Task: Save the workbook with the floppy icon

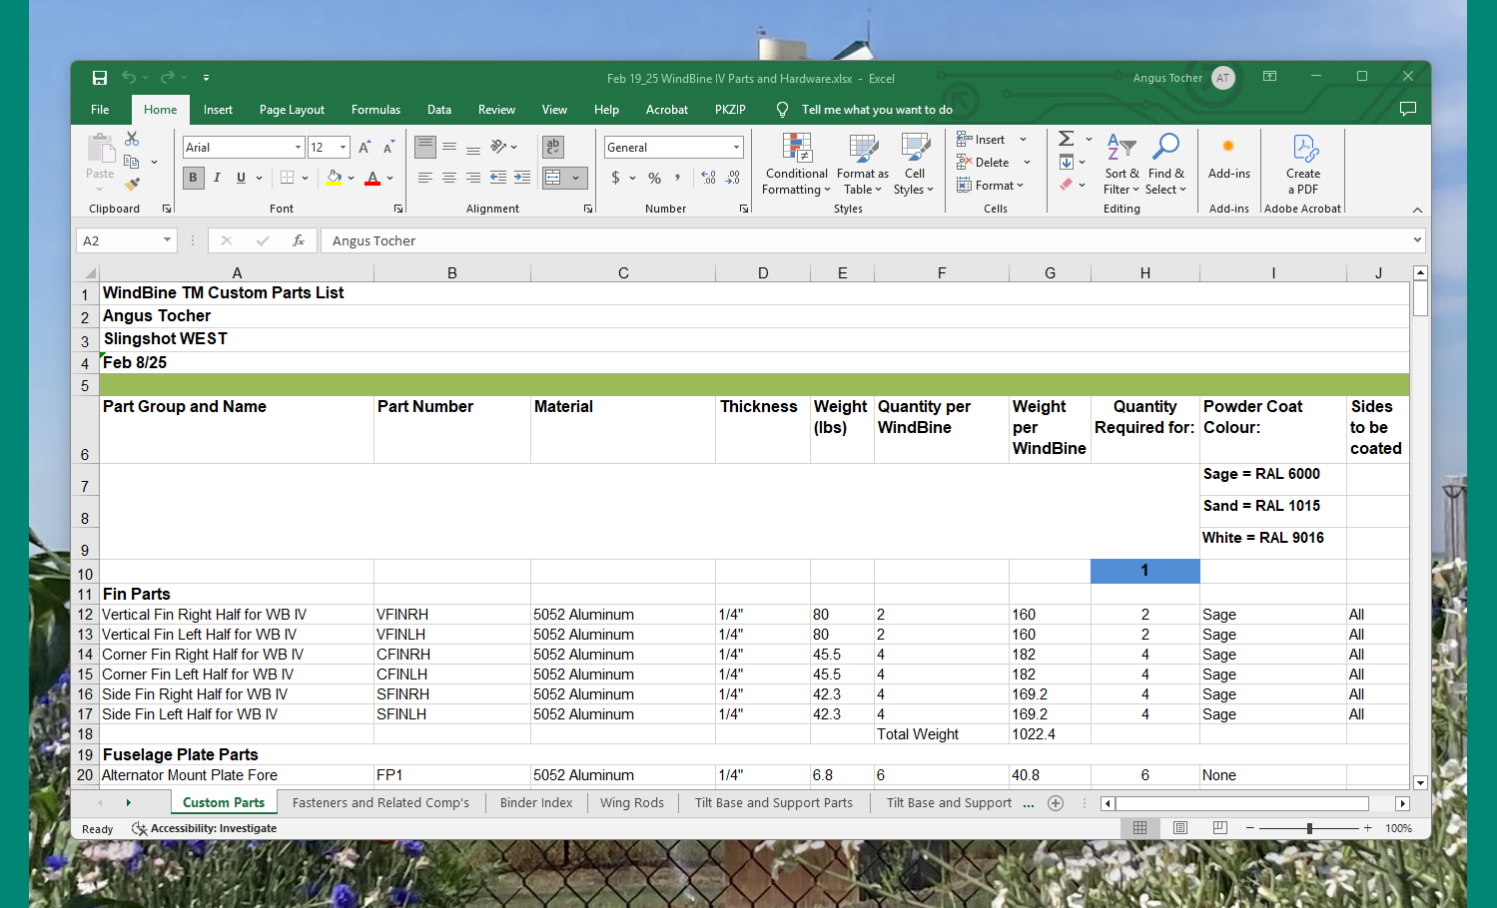Action: [100, 78]
